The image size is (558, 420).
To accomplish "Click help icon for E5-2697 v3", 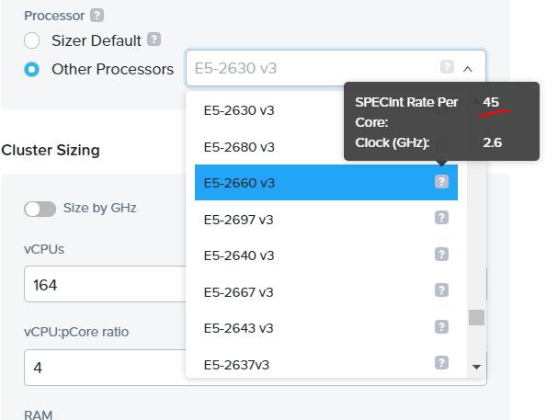I will tap(441, 218).
